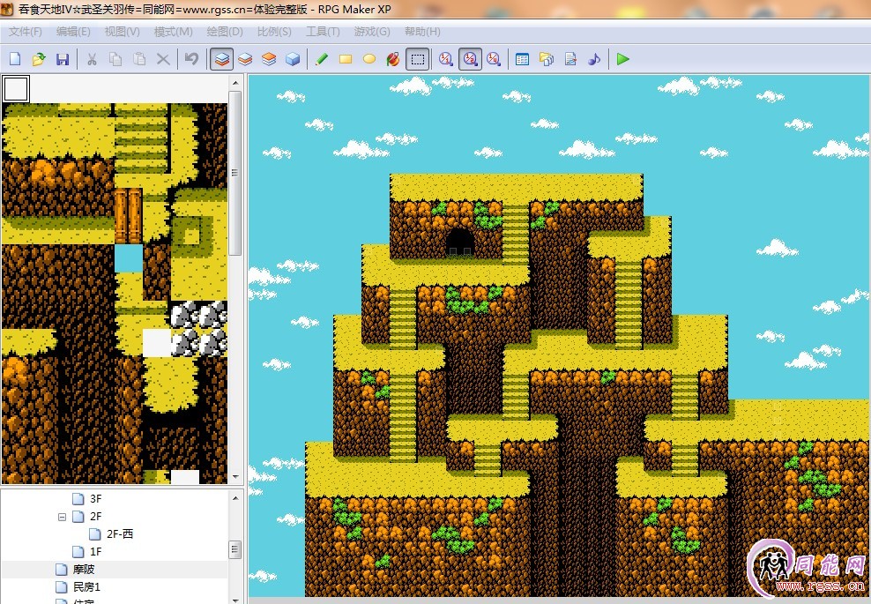Viewport: 871px width, 604px height.
Task: Open the Database icon
Action: tap(522, 59)
